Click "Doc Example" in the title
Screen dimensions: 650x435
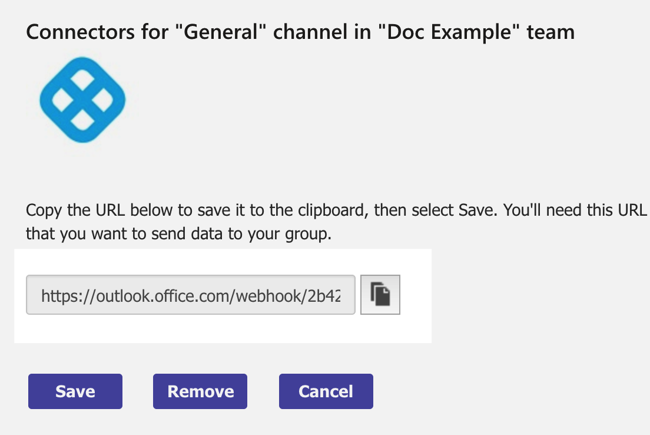pos(449,32)
